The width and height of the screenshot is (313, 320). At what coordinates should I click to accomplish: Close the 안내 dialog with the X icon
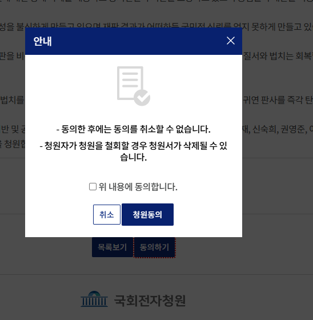pyautogui.click(x=231, y=41)
